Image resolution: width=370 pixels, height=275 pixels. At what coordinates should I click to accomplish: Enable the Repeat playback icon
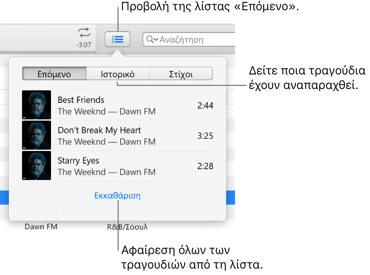coord(84,32)
